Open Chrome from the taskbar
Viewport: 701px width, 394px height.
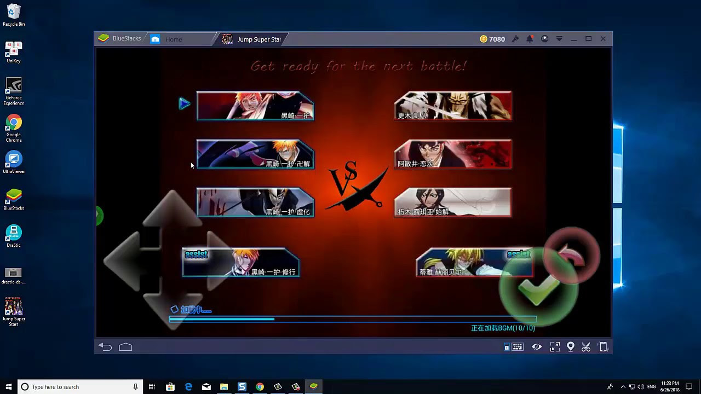click(260, 387)
